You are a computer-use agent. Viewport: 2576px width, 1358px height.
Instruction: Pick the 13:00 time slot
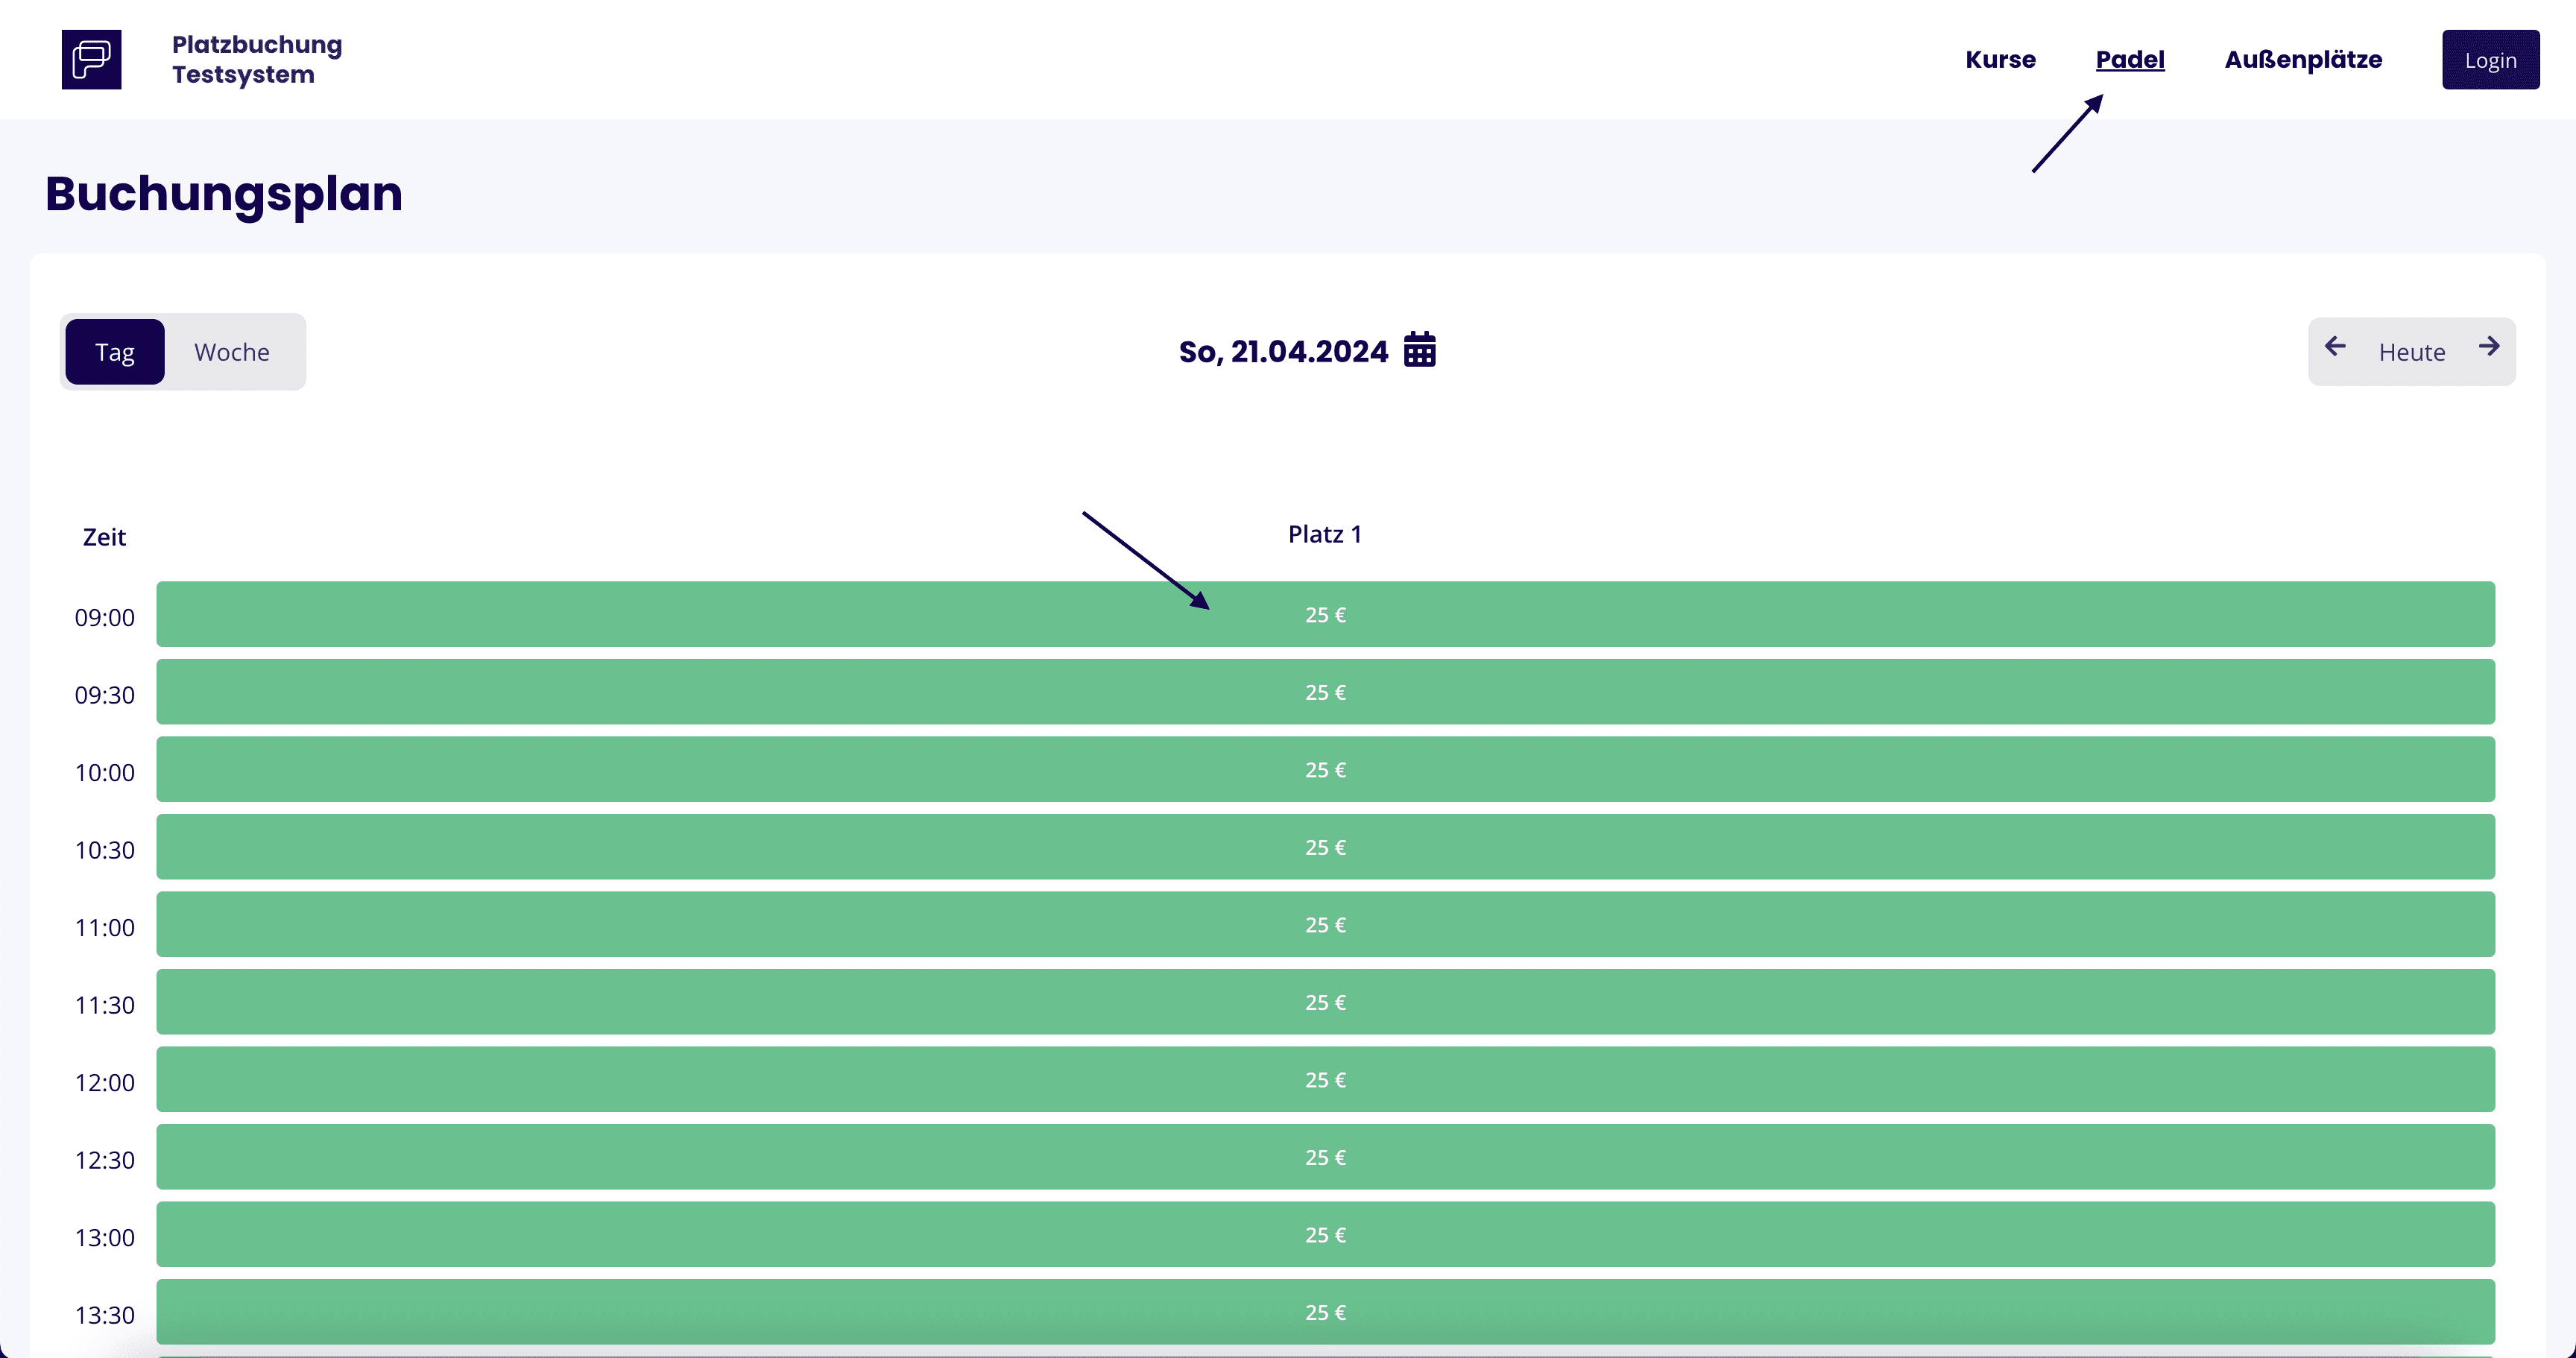[x=1325, y=1234]
